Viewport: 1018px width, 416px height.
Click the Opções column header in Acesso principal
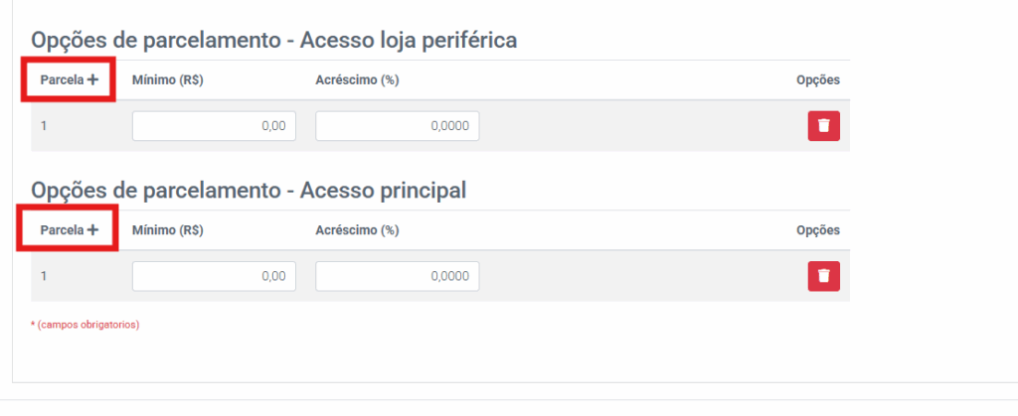tap(818, 230)
